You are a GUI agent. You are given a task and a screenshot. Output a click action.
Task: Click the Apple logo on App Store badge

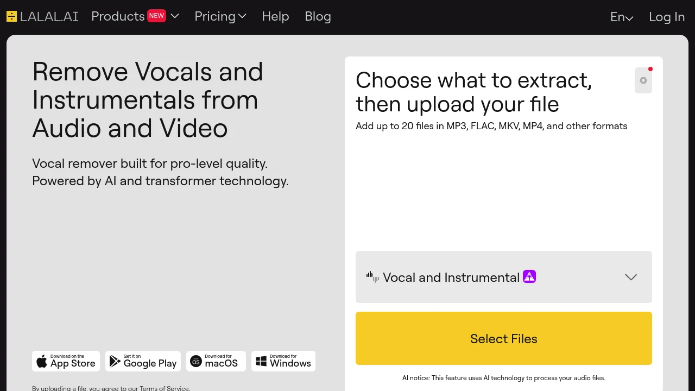pos(42,361)
